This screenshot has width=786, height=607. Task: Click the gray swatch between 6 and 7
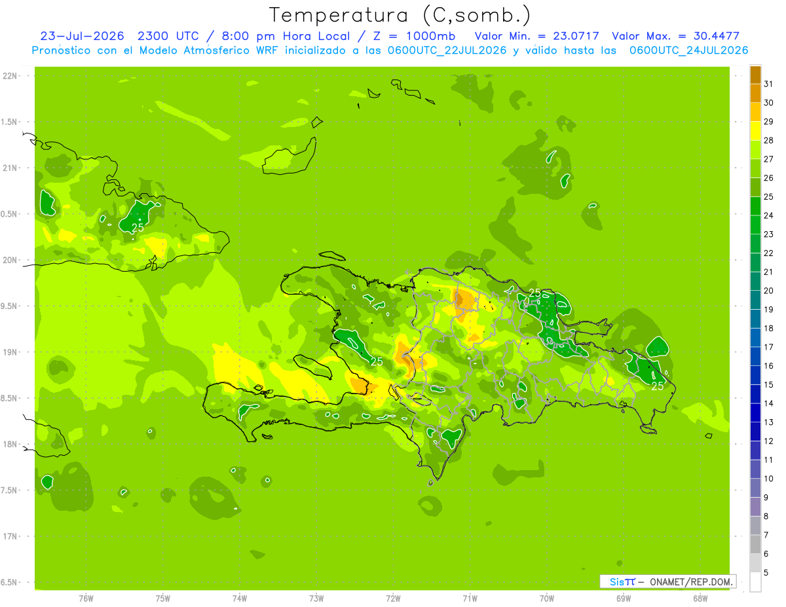point(755,544)
